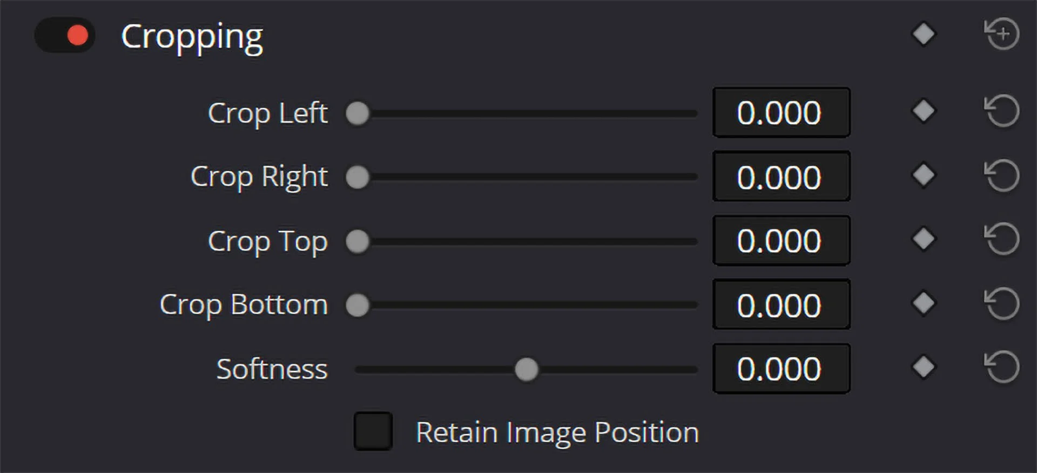Click the Crop Left value field

782,112
